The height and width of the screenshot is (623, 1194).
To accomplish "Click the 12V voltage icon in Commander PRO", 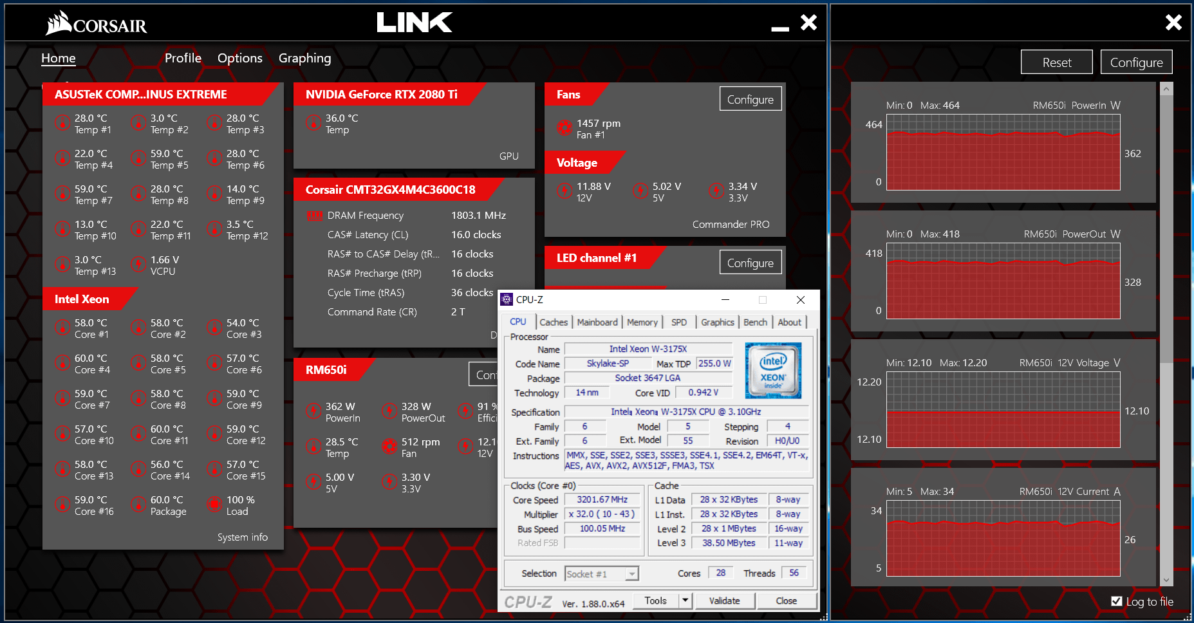I will click(x=564, y=191).
